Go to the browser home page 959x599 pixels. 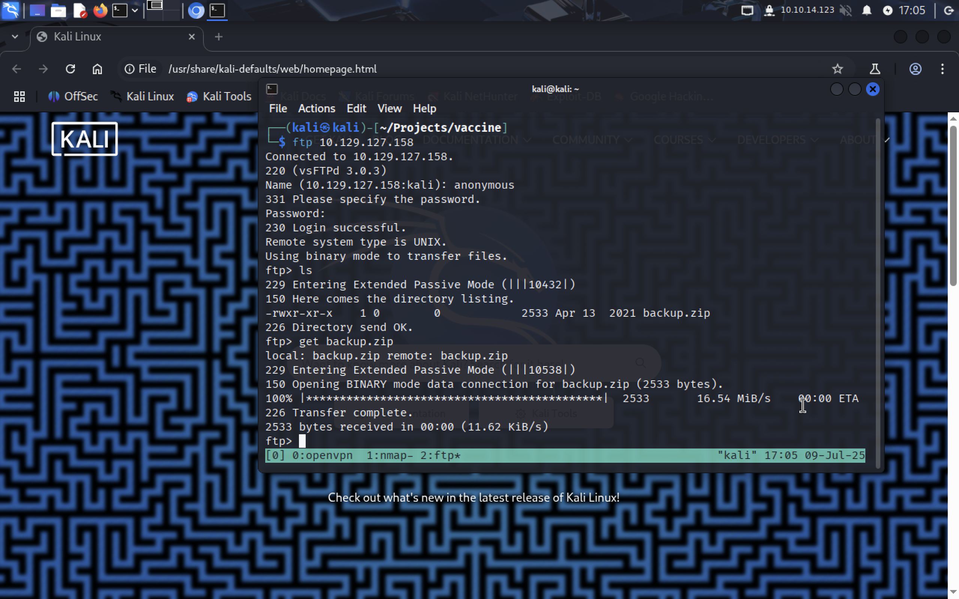click(x=97, y=69)
